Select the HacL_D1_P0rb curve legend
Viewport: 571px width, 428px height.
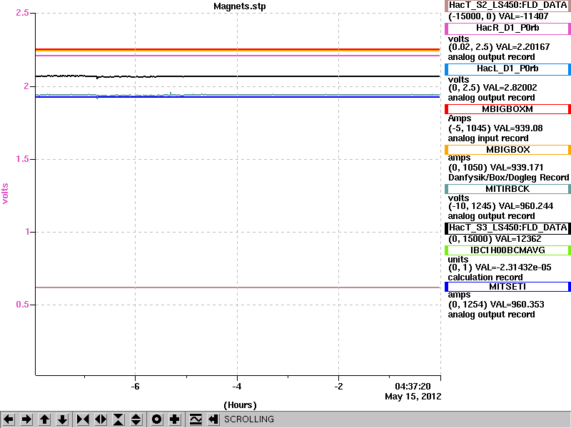coord(507,69)
